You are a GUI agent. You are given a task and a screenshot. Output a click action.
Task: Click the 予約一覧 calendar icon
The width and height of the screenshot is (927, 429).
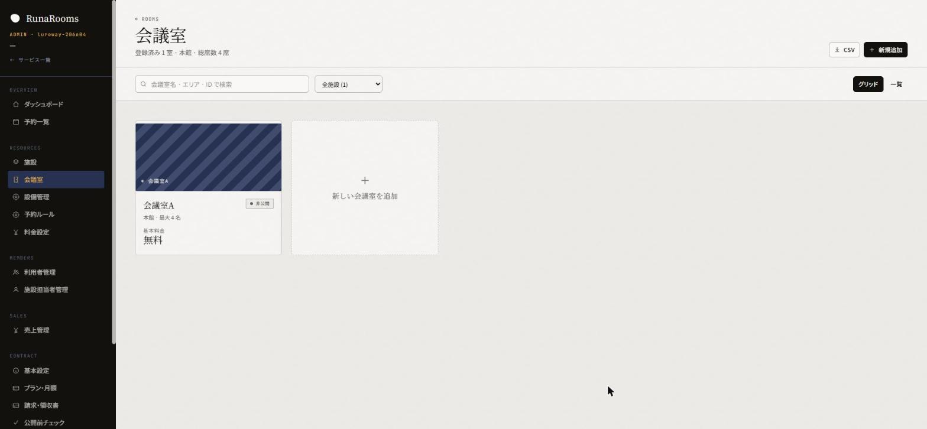[x=16, y=122]
